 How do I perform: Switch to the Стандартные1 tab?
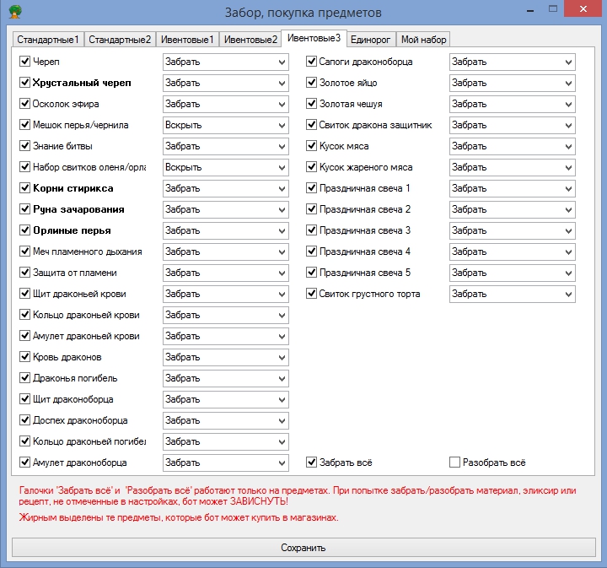click(48, 40)
